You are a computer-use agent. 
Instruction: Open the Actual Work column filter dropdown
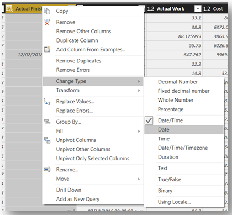(x=198, y=9)
